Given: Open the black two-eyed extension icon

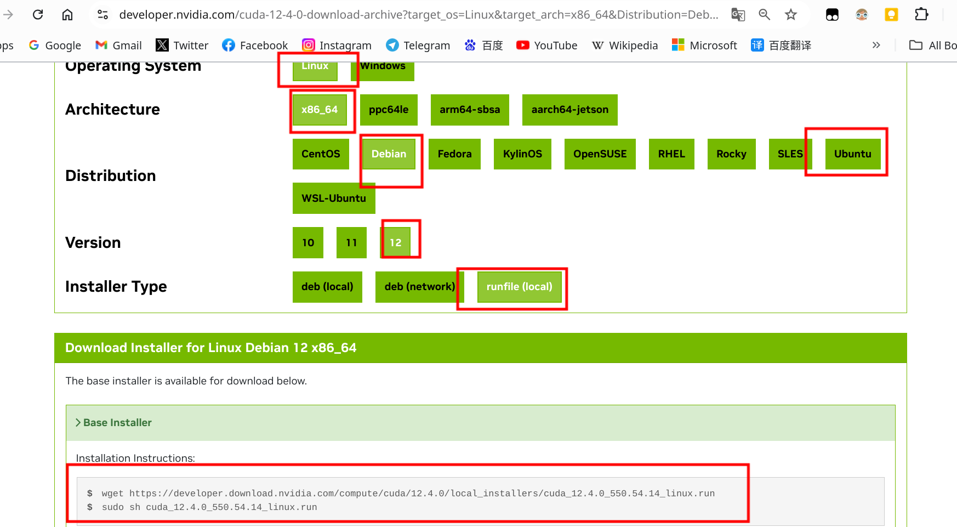Looking at the screenshot, I should pos(832,15).
